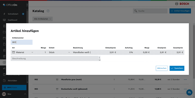Click the Bosch logo icon
195x98 pixels.
(177, 4)
